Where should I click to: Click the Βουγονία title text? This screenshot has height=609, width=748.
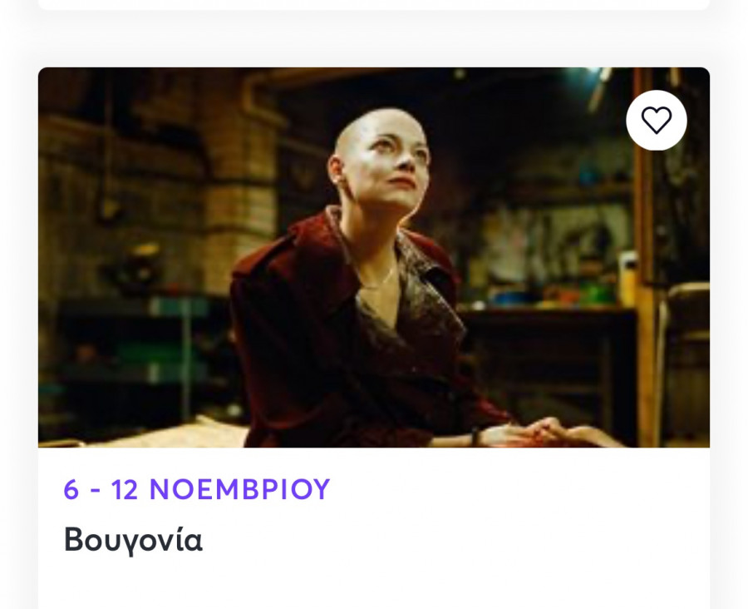[x=134, y=540]
